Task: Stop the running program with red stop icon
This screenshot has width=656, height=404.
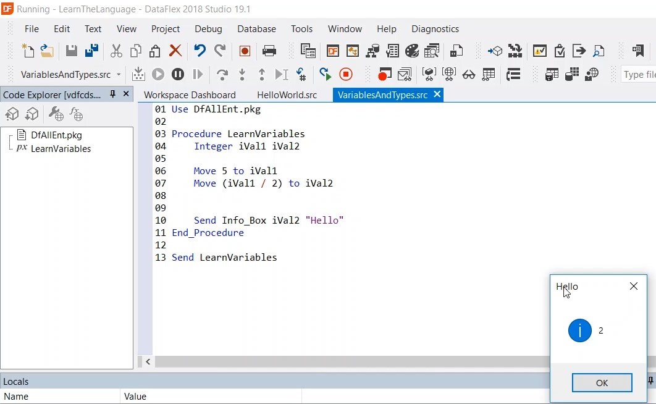Action: click(x=346, y=75)
